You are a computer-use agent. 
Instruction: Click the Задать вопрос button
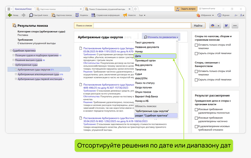[186, 9]
